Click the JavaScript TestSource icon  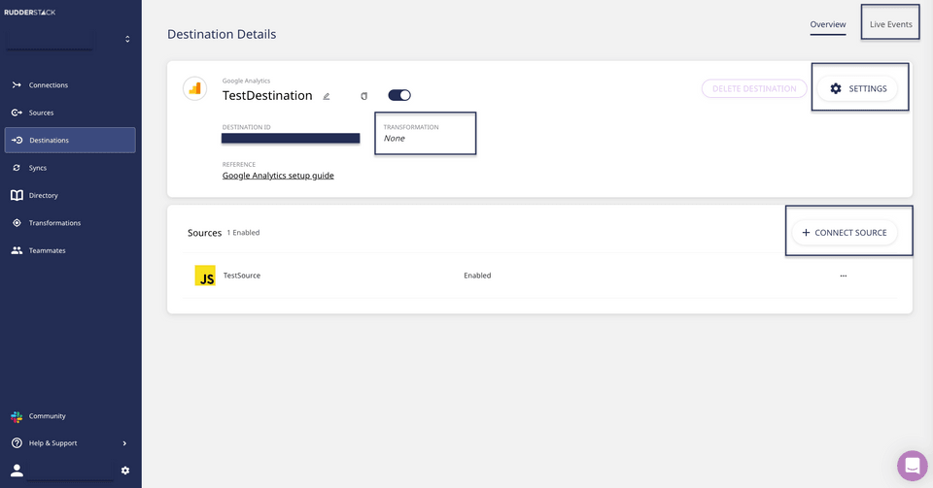[205, 276]
